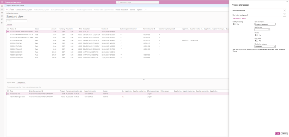289x137 pixels.
Task: Open the Modules list sidebar icon
Action: tap(2, 23)
